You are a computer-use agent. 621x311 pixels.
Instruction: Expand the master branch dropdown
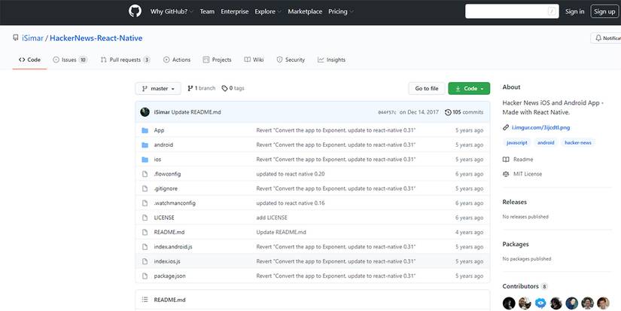click(x=158, y=88)
